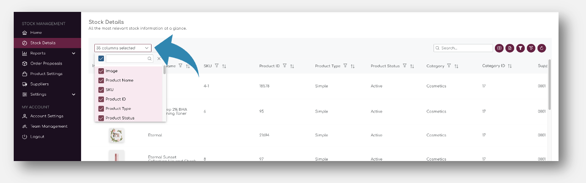Click Product Name column filter funnel
The height and width of the screenshot is (183, 586).
pyautogui.click(x=181, y=66)
